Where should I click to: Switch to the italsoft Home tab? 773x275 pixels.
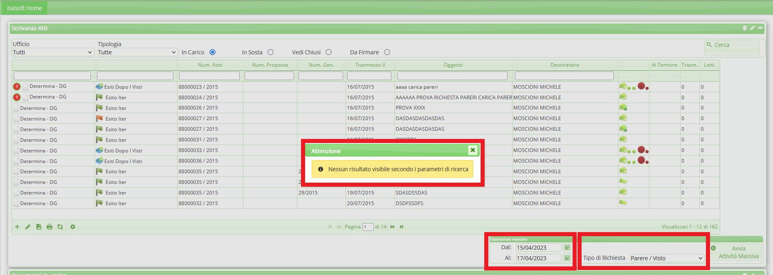(25, 8)
